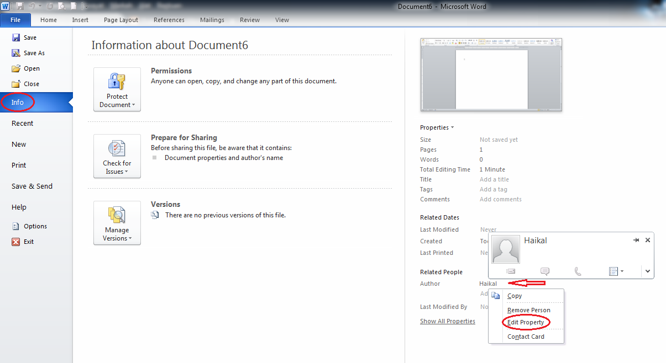This screenshot has height=363, width=666.
Task: Click the Word application icon in title bar
Action: point(5,6)
